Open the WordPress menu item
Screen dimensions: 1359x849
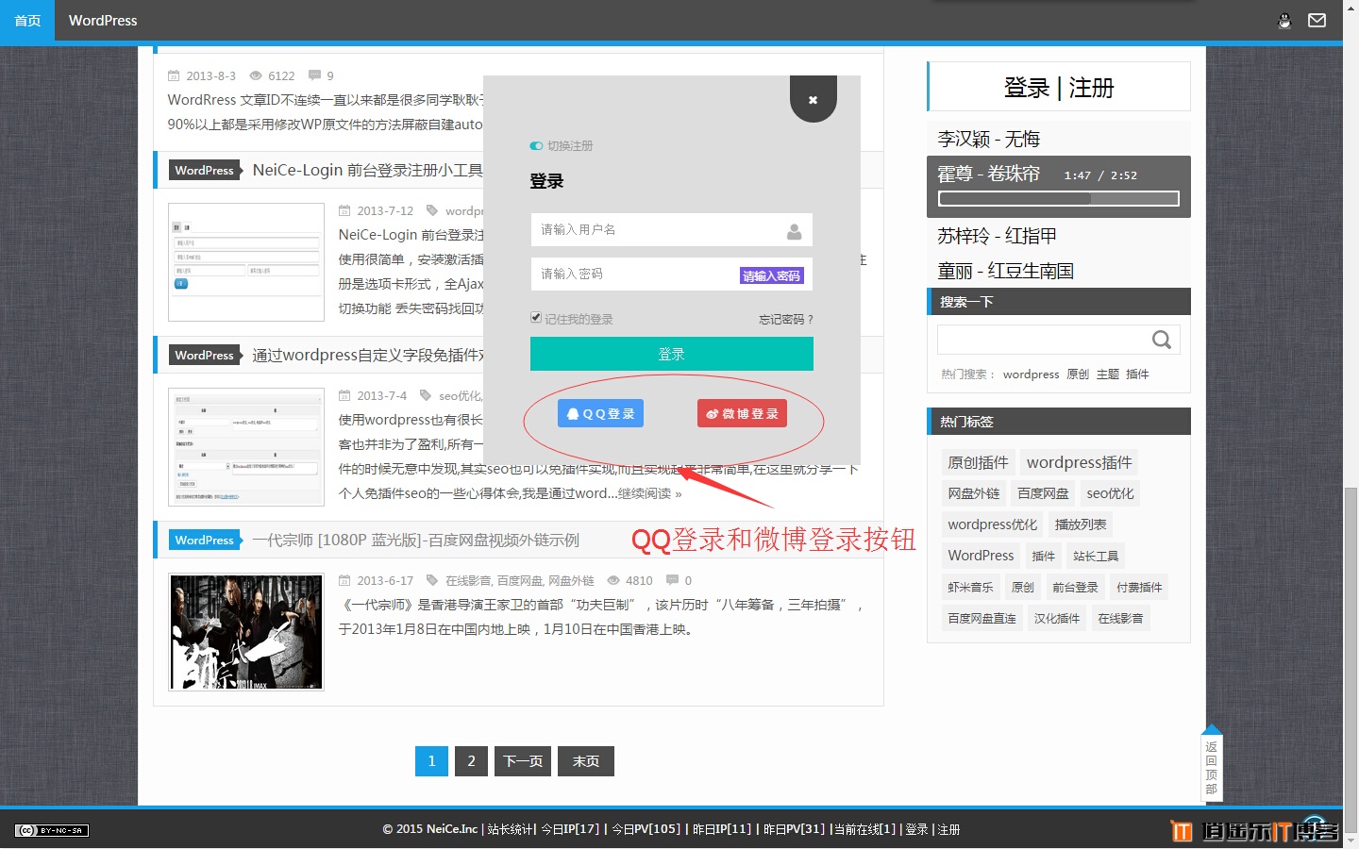[103, 21]
